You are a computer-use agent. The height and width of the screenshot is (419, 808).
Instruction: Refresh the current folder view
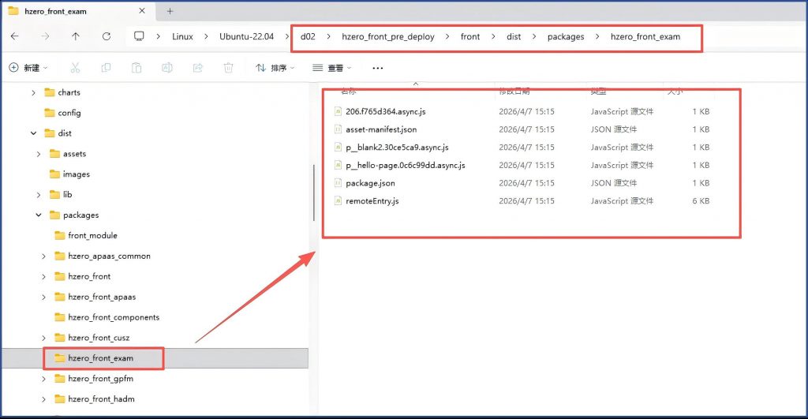click(107, 36)
